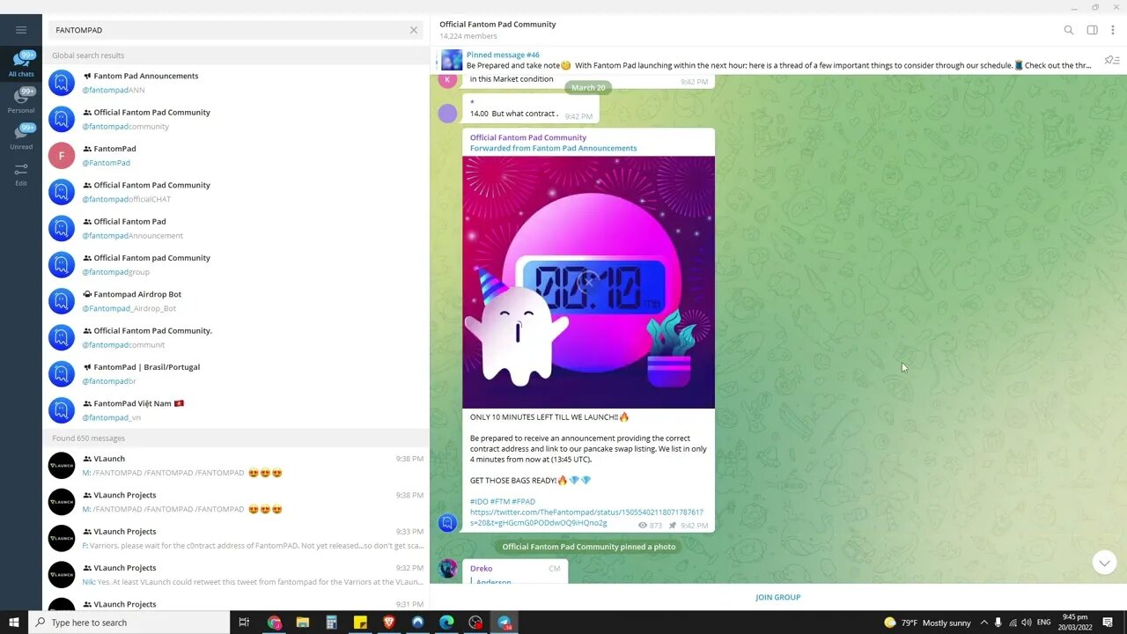The height and width of the screenshot is (634, 1127).
Task: Open Forwarded from Fantom Pad Announcements
Action: (x=553, y=148)
